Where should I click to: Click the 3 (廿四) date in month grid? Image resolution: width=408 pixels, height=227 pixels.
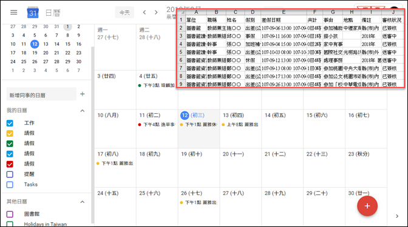(x=106, y=76)
